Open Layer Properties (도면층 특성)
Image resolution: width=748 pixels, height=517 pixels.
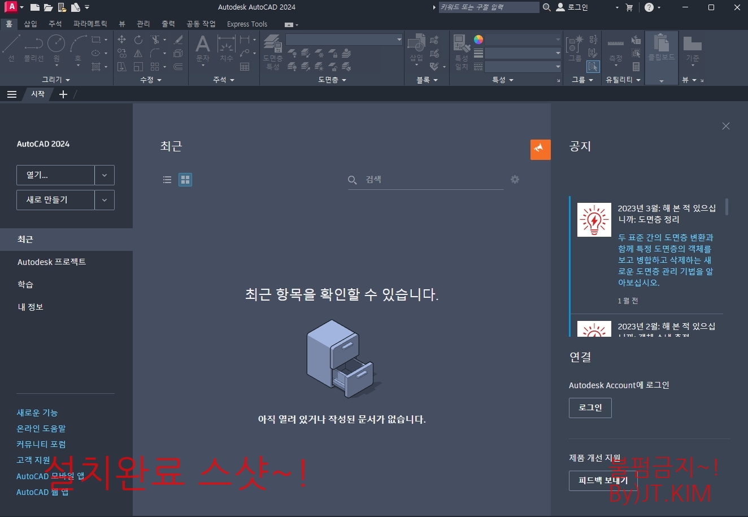click(x=273, y=52)
